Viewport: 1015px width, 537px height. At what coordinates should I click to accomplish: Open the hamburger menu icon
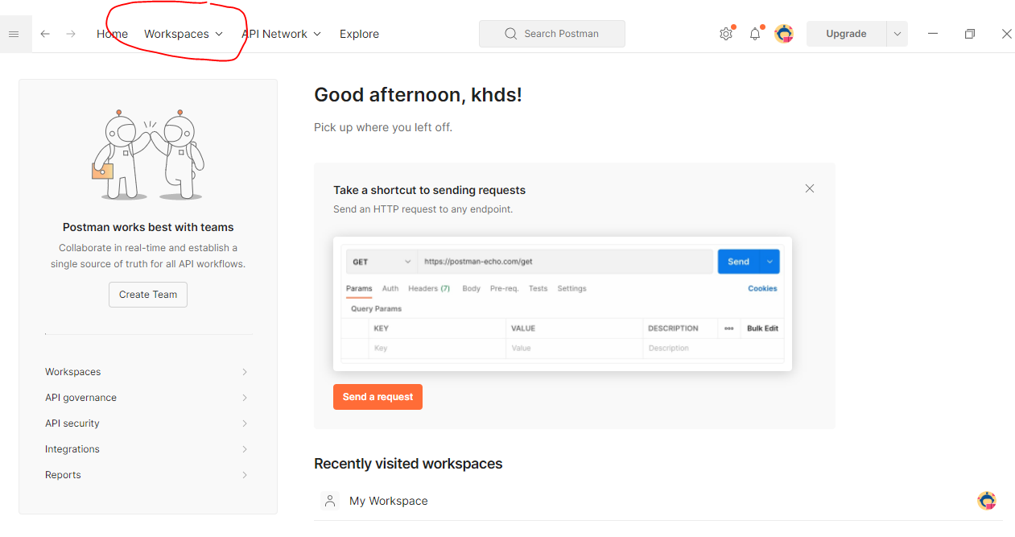[14, 34]
